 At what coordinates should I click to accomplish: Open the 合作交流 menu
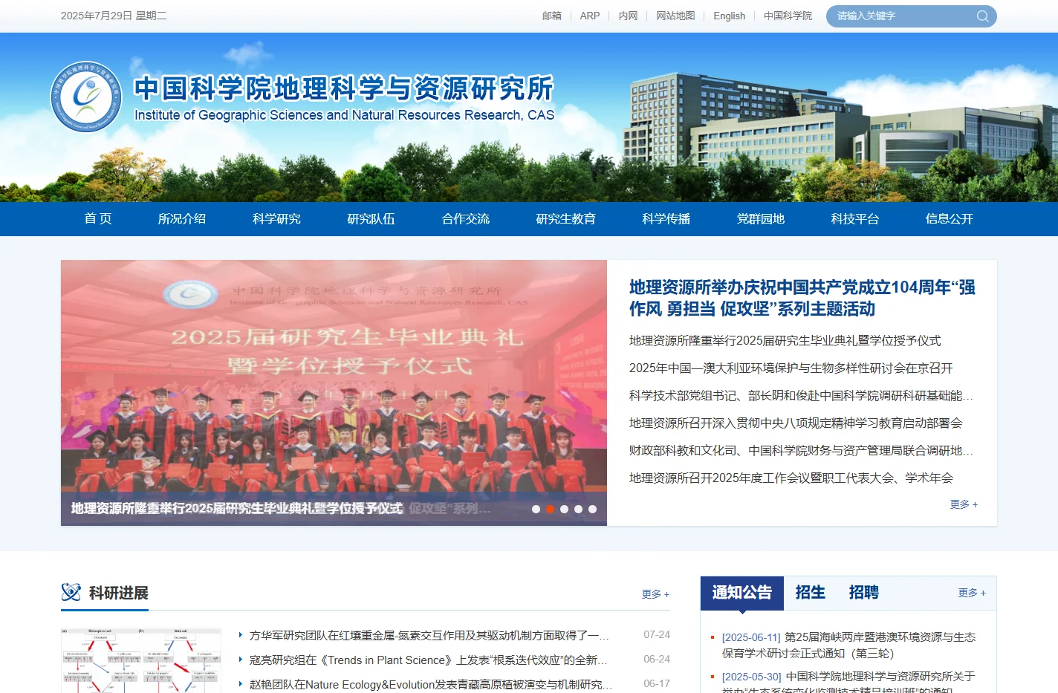[x=466, y=218]
